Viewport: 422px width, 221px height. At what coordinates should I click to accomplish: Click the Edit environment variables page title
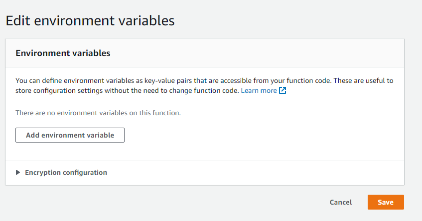pos(90,21)
